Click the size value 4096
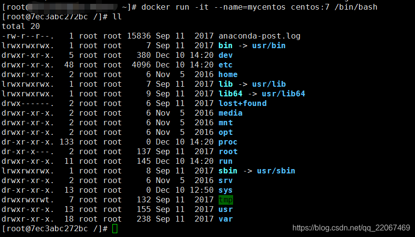The image size is (415, 237). click(141, 65)
